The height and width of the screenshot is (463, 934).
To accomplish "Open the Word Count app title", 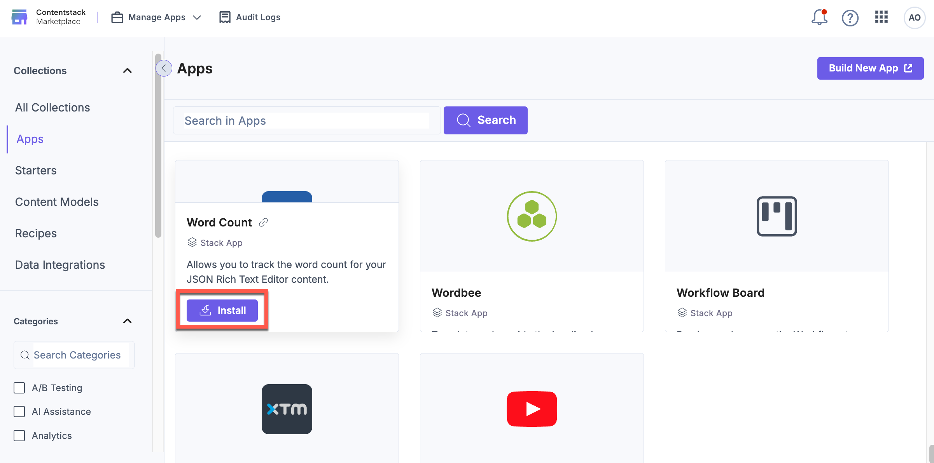I will click(219, 223).
